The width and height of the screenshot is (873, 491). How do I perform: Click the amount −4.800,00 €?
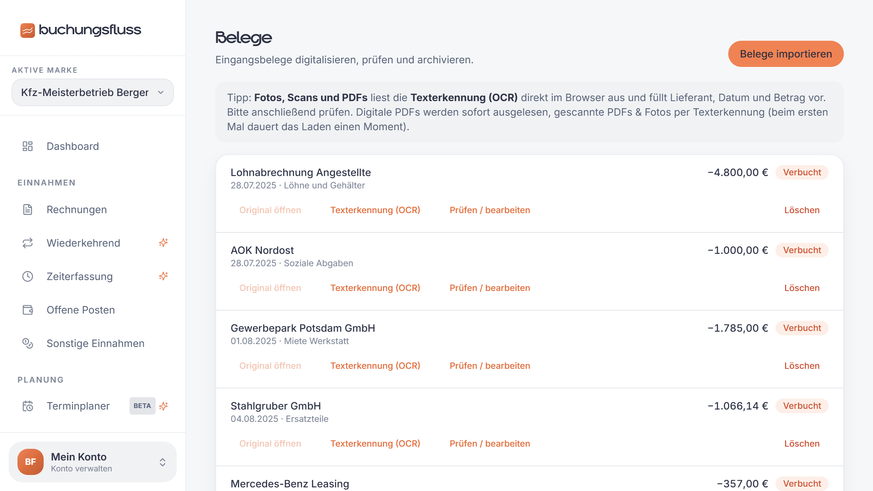point(738,172)
